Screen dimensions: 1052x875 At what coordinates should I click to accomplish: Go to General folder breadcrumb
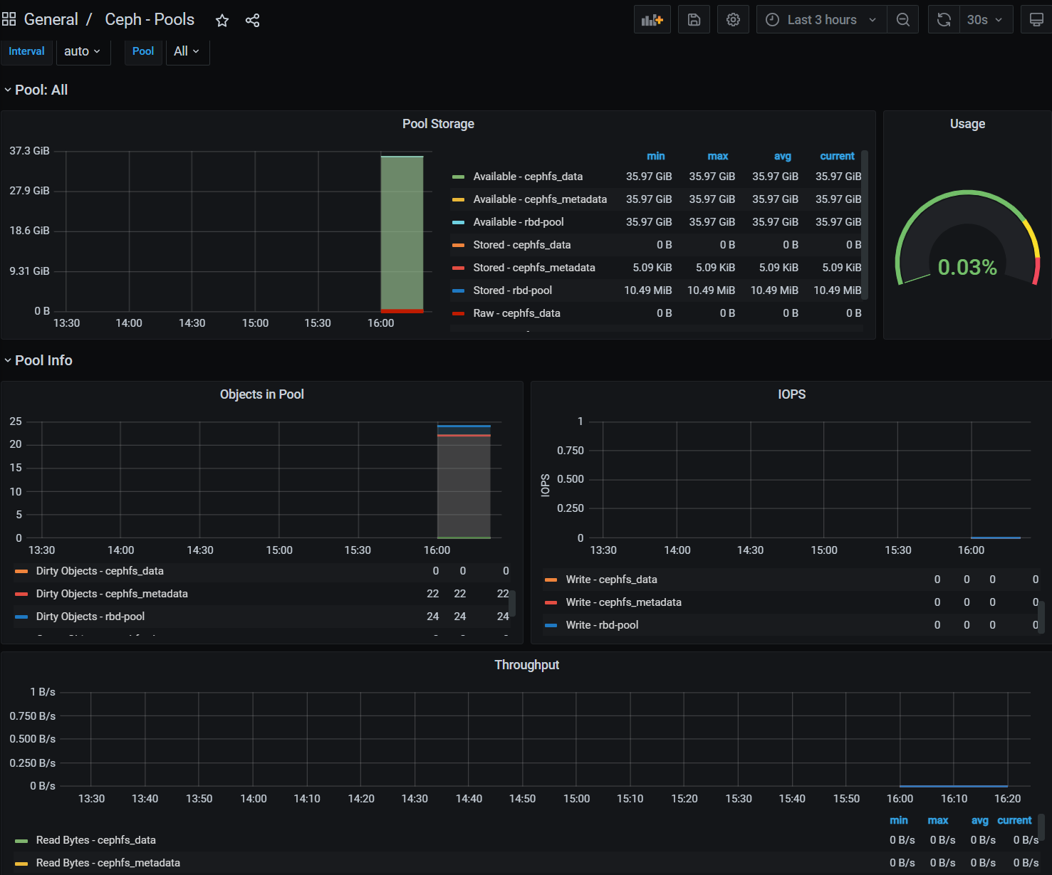tap(51, 19)
